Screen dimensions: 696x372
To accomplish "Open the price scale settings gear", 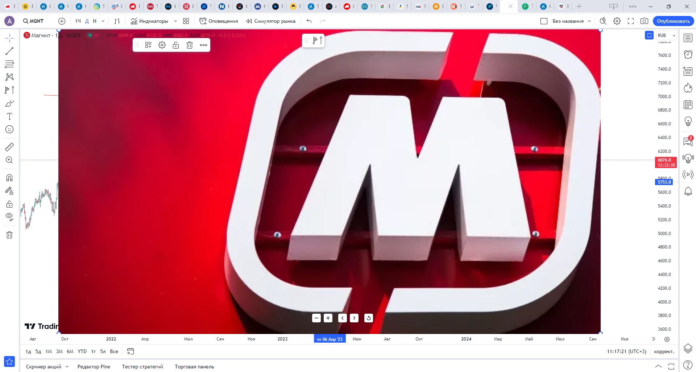I will [x=667, y=339].
